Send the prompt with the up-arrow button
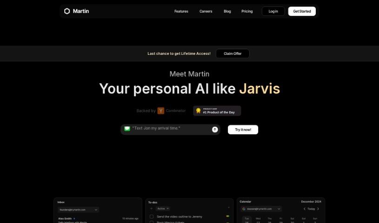 [x=215, y=130]
